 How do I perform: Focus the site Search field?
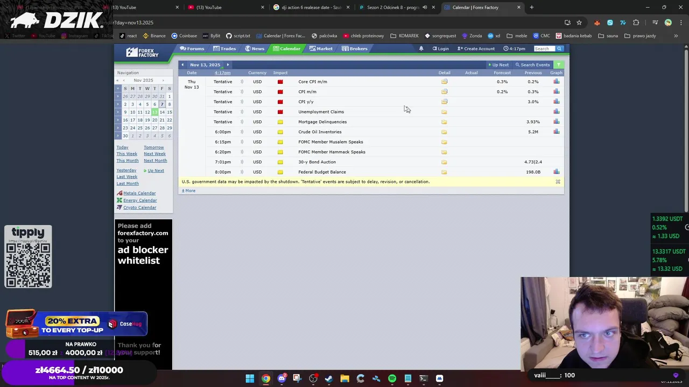pos(544,49)
